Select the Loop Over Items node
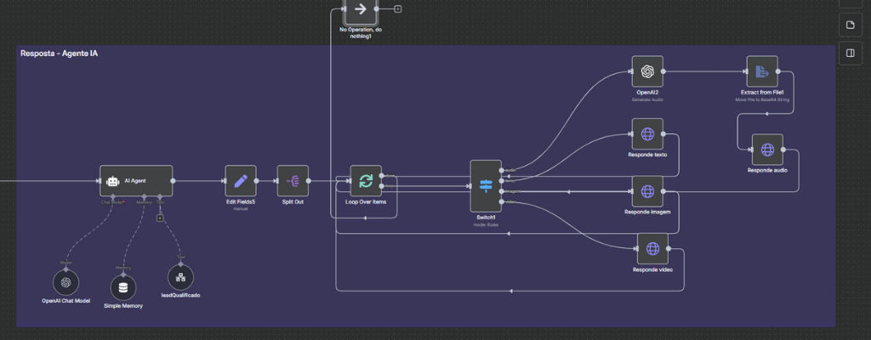 point(366,181)
